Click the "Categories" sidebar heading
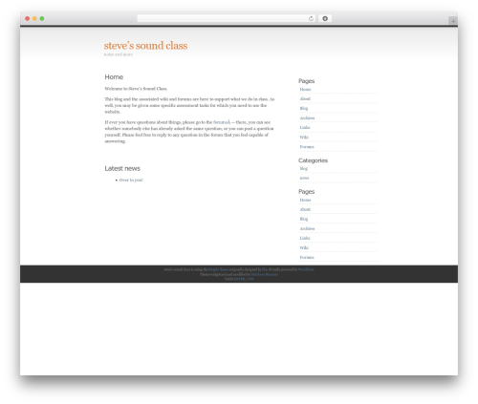This screenshot has height=404, width=478. tap(313, 160)
